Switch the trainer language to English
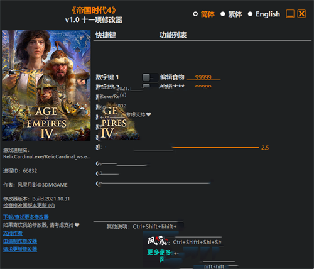The image size is (314, 269). coord(250,14)
